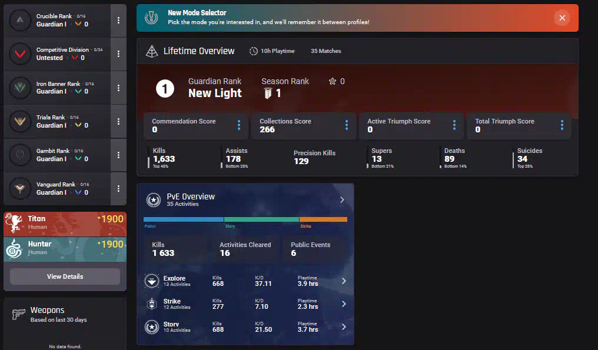The image size is (598, 350).
Task: Open Active Triumph Score options menu
Action: pos(454,125)
